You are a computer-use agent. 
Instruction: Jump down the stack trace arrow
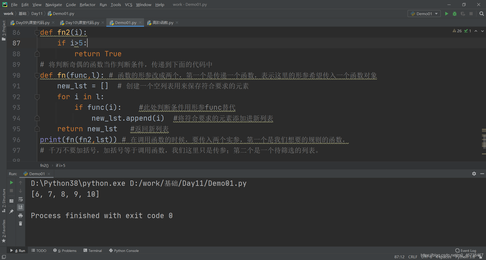21,191
